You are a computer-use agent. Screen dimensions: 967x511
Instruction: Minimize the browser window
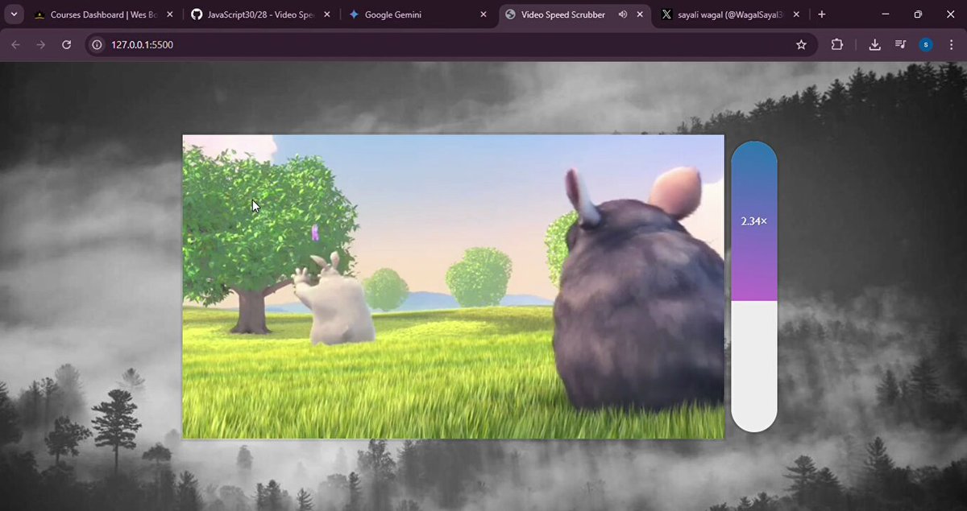coord(885,14)
